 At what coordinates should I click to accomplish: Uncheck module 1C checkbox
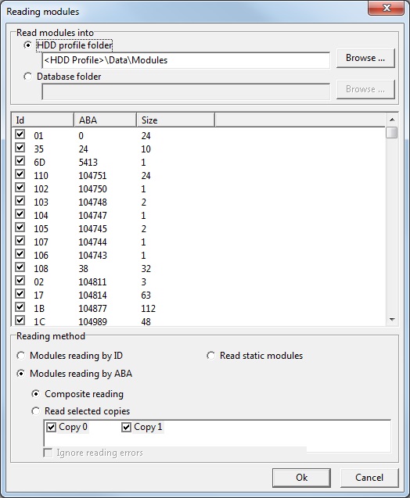(20, 321)
